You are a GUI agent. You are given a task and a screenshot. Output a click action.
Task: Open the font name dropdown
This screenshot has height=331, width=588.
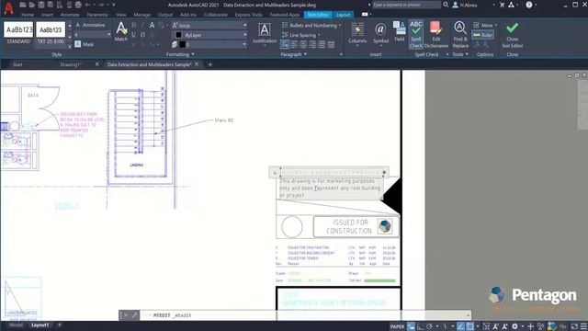coord(209,25)
